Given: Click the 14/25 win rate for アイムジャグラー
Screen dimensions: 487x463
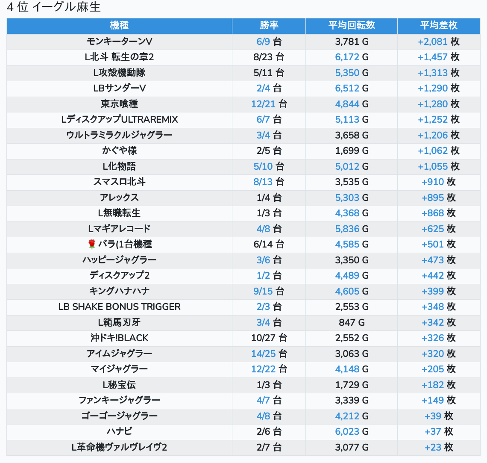Looking at the screenshot, I should [x=263, y=354].
